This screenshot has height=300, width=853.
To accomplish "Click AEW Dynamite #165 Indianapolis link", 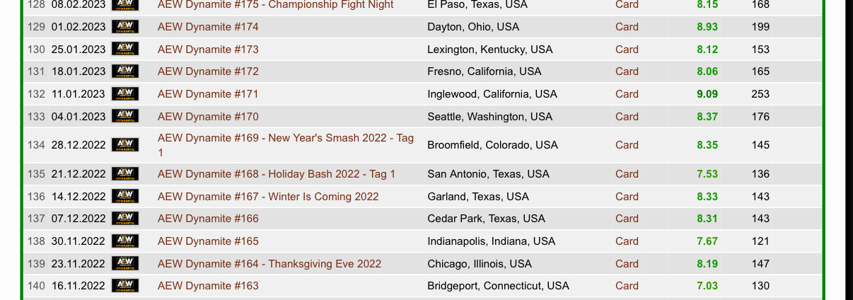I will (x=208, y=241).
